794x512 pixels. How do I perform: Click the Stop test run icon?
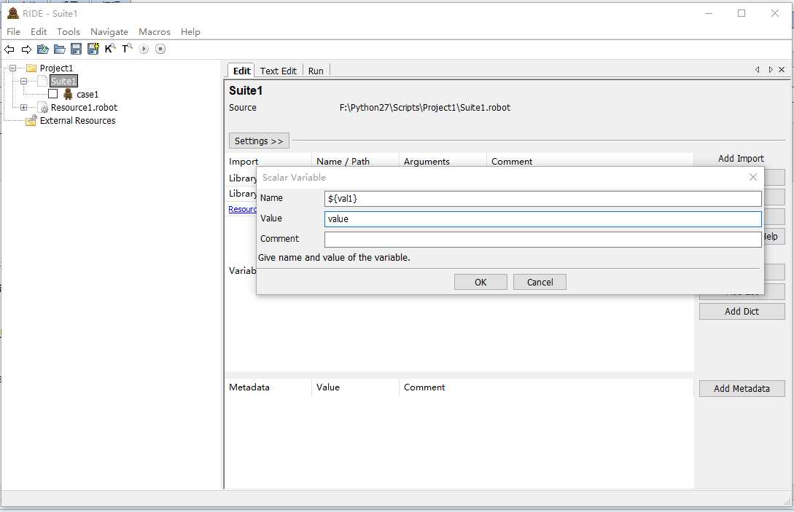pyautogui.click(x=160, y=49)
